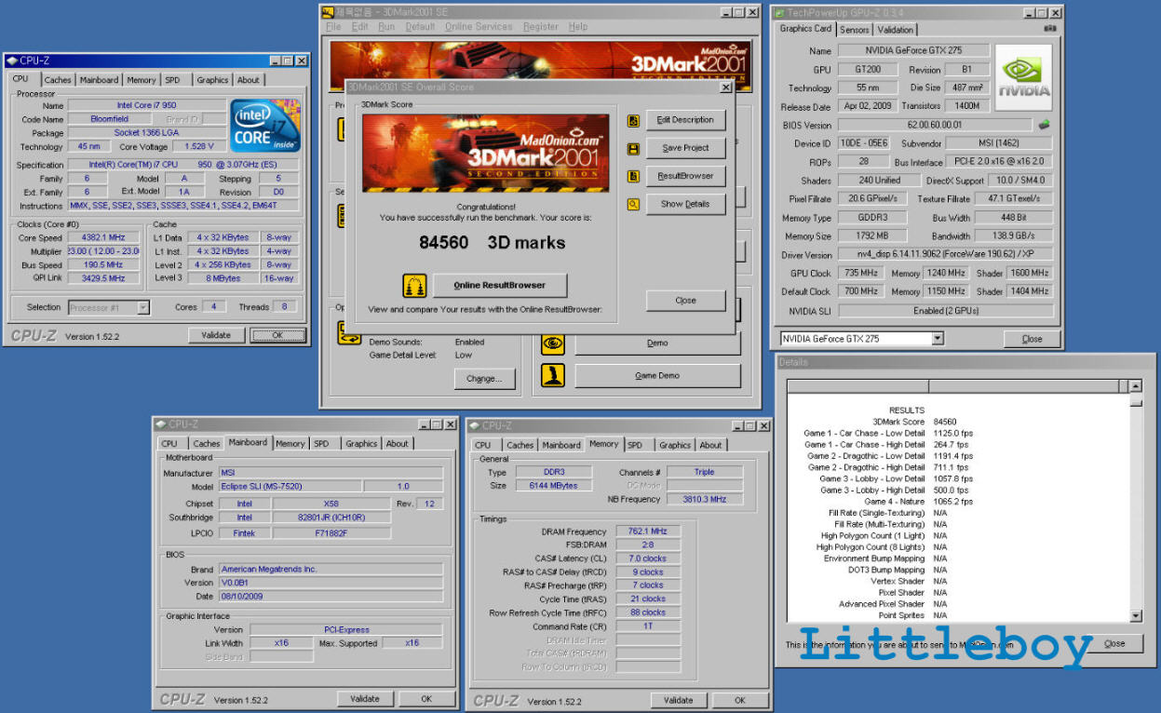Click the icon beside the ResultBrowser button
1161x713 pixels.
633,176
